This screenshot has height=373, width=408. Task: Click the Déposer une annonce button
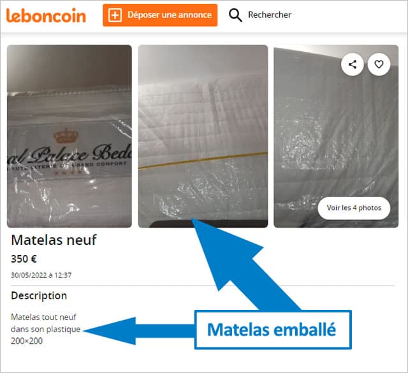point(160,15)
